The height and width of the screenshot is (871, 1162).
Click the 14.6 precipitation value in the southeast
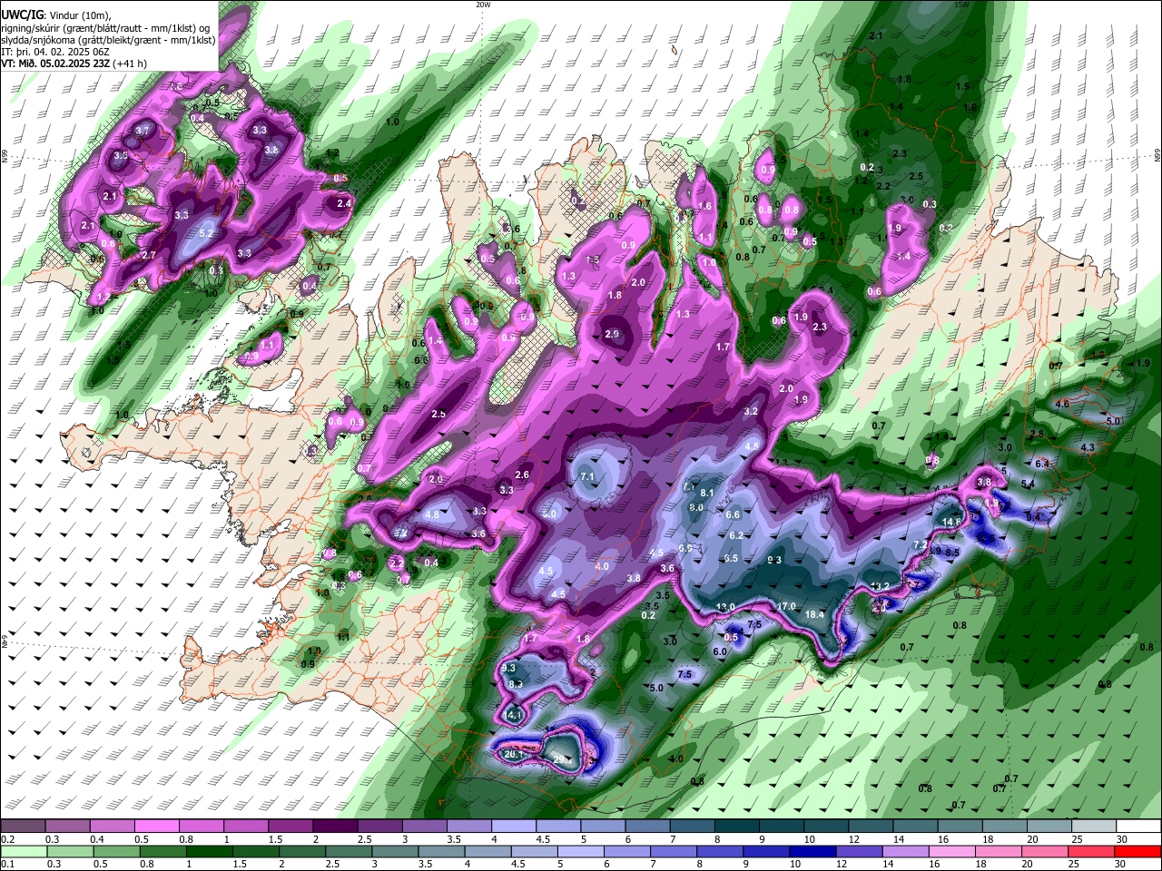951,522
